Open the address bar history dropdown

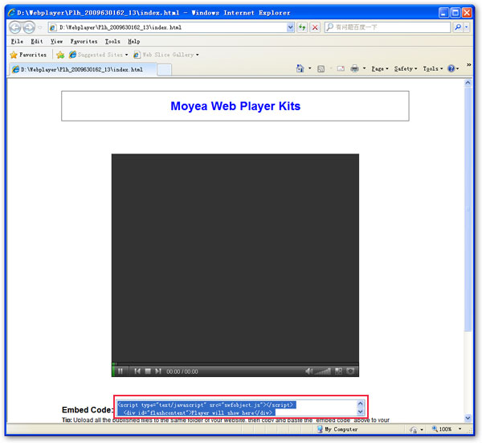click(290, 27)
